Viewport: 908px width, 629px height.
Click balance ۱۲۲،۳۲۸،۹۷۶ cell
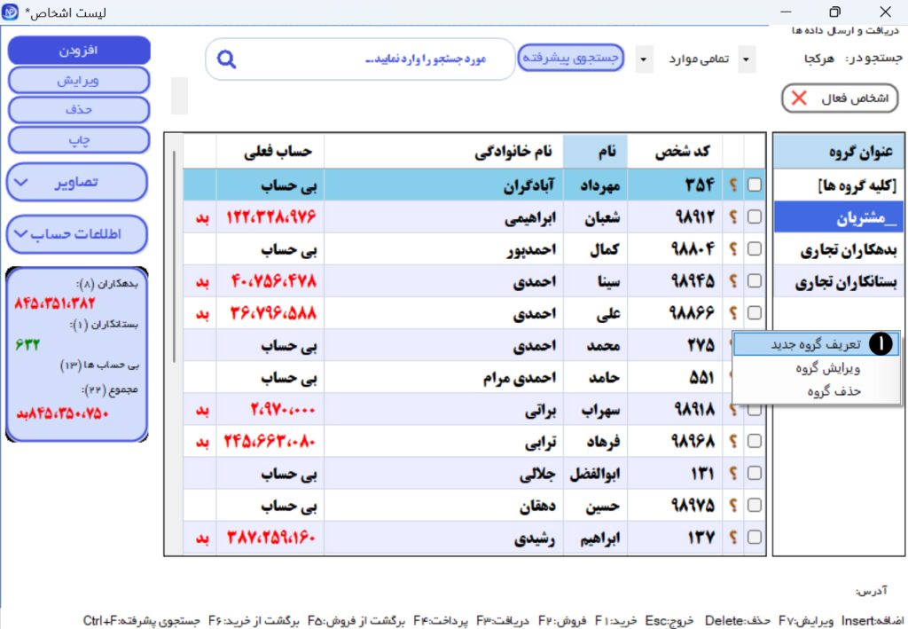tap(270, 217)
